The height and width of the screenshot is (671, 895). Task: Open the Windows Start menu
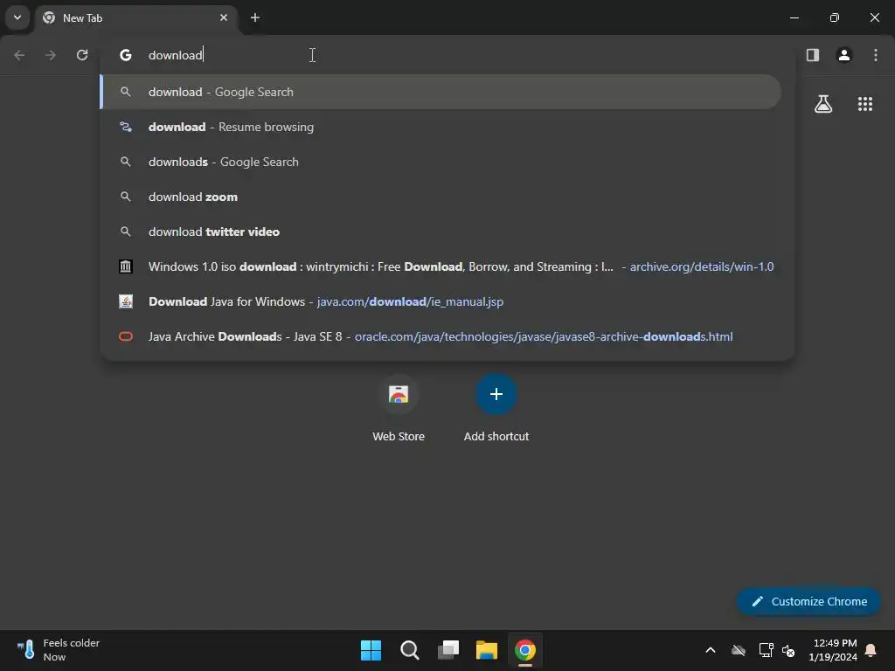point(371,650)
